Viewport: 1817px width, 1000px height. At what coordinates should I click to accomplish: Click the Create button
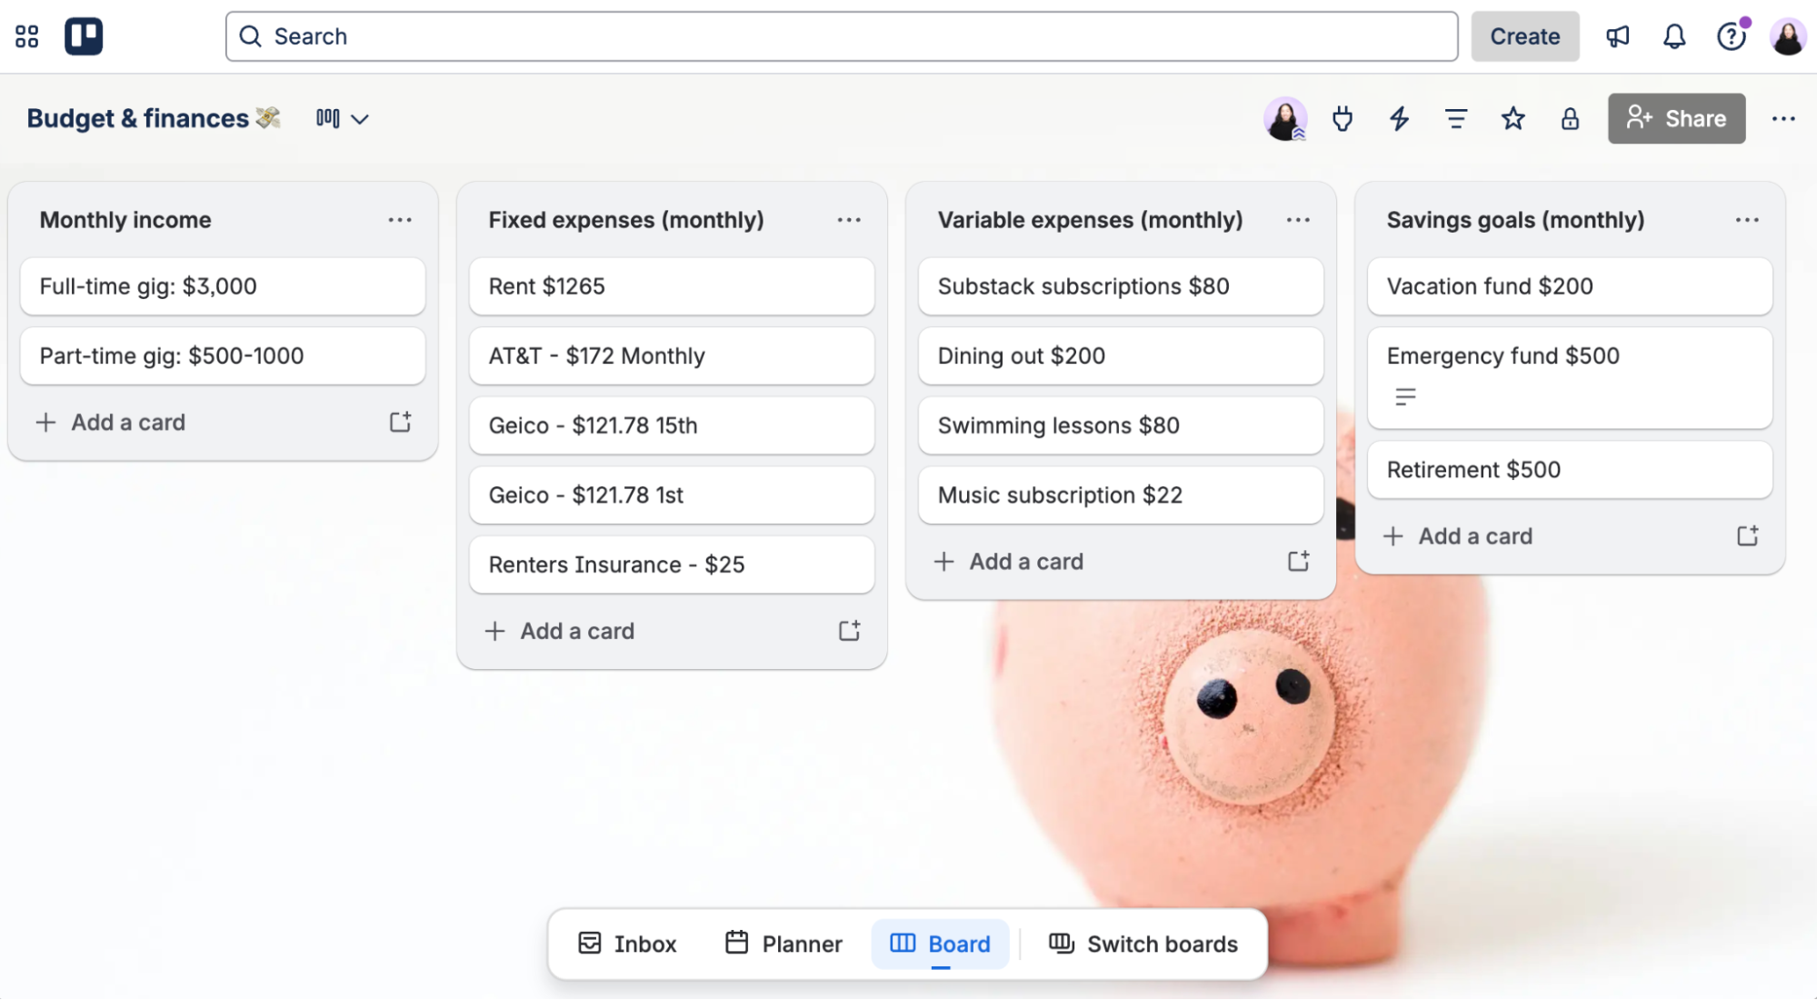[1524, 36]
